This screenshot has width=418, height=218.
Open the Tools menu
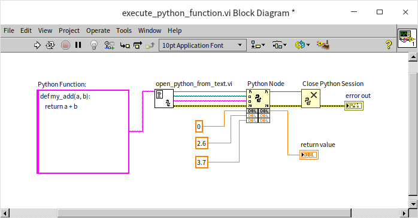124,30
